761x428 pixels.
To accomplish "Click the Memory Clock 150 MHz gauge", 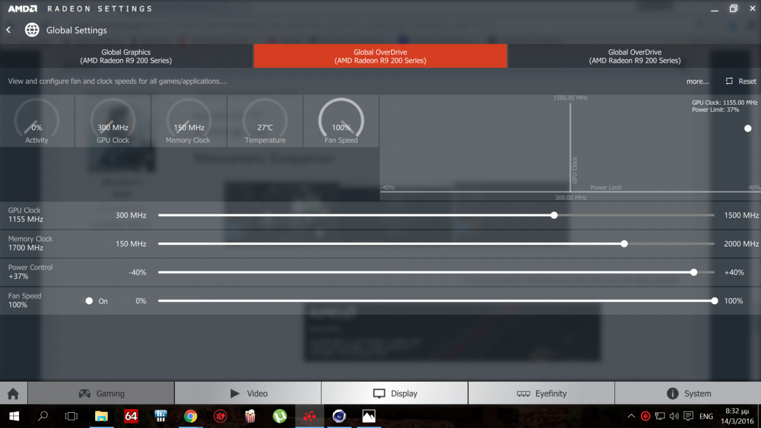I will tap(189, 120).
